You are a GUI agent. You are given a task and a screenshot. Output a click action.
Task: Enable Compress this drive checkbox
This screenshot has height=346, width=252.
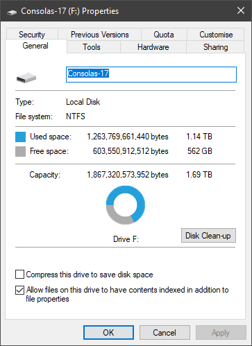(x=19, y=275)
